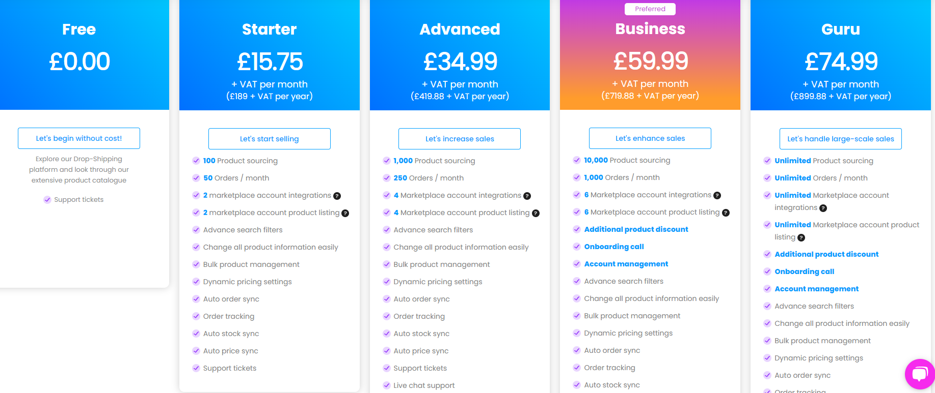The image size is (935, 393).
Task: Click help icon beside Starter marketplace account integrations
Action: pos(337,196)
